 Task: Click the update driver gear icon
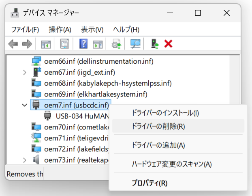[x=117, y=43]
